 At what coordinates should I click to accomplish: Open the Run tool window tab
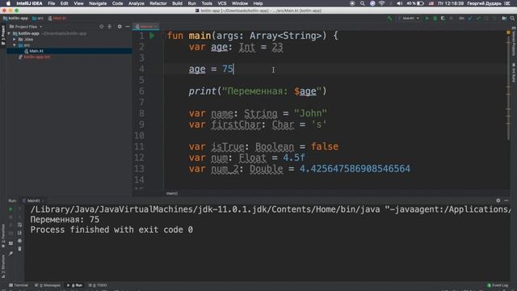click(75, 285)
